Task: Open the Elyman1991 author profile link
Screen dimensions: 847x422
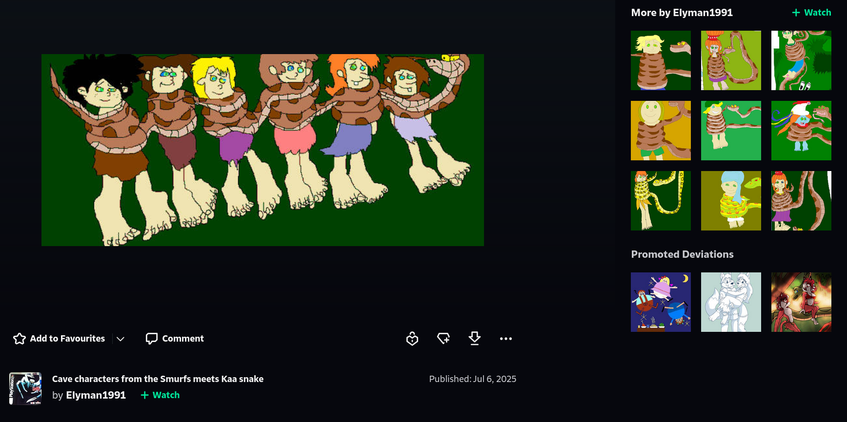Action: tap(96, 395)
